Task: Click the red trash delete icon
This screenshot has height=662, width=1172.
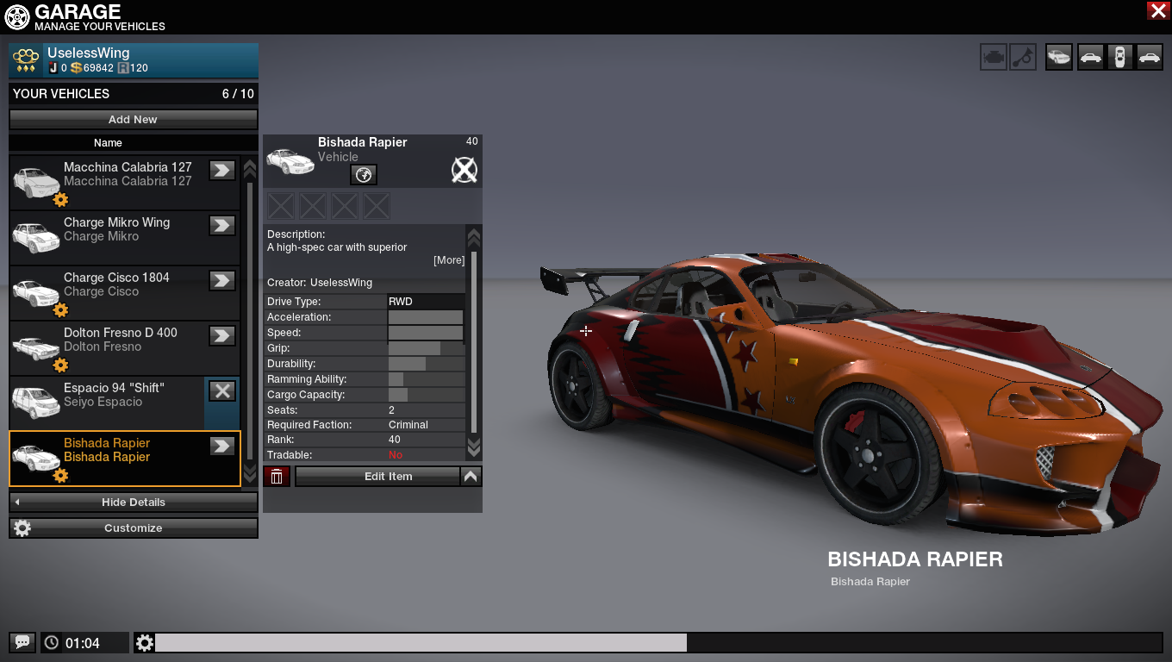Action: pos(277,477)
